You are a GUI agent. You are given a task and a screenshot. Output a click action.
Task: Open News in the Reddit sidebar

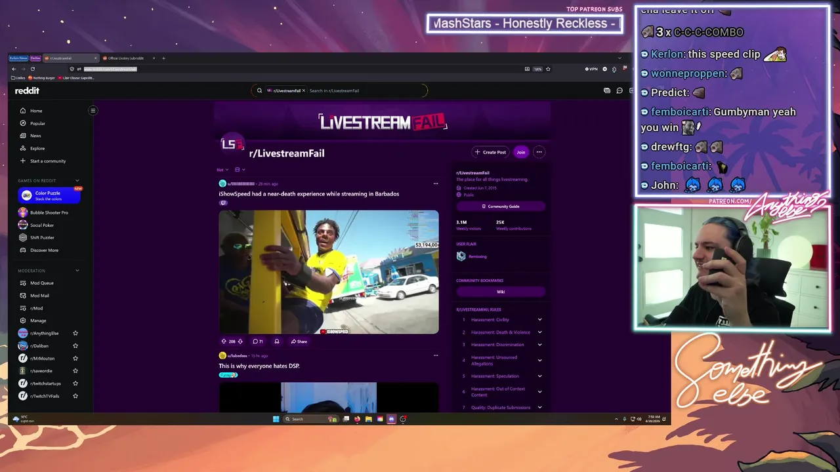point(35,136)
